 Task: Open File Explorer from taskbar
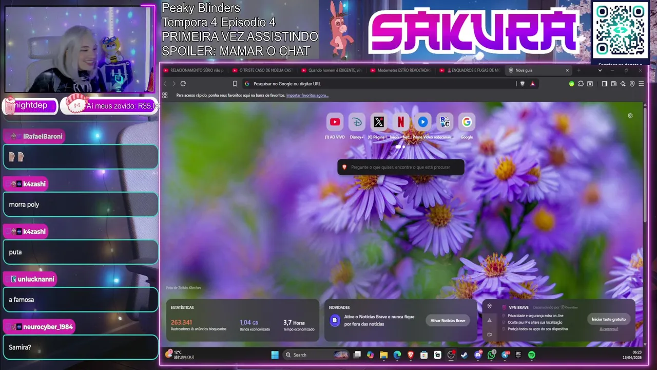click(x=384, y=355)
